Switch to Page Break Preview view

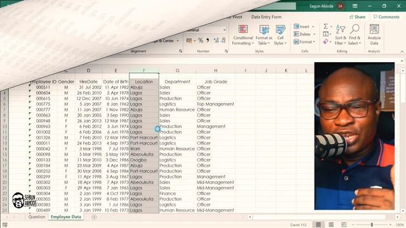click(x=344, y=224)
